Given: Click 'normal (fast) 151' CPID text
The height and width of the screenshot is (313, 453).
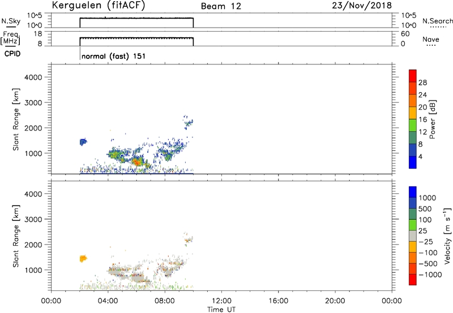Looking at the screenshot, I should tap(114, 56).
